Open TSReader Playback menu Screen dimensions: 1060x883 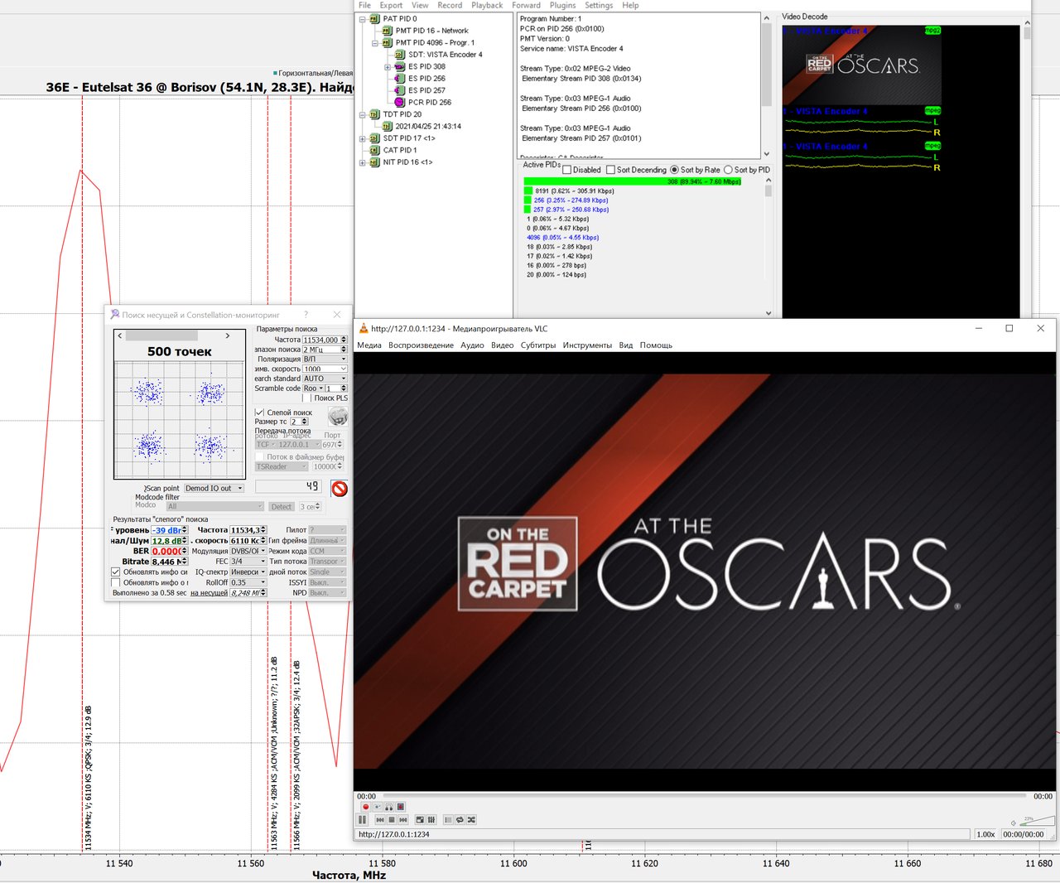click(x=487, y=5)
